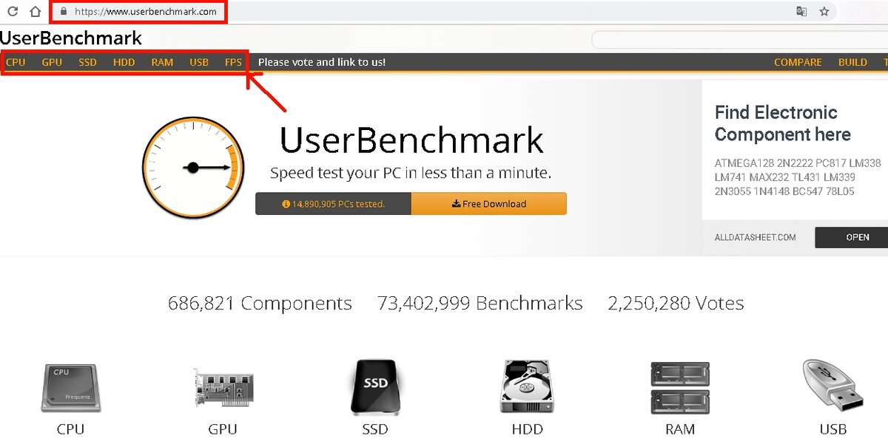Open the CPU chip category icon
The height and width of the screenshot is (444, 888).
click(x=70, y=388)
